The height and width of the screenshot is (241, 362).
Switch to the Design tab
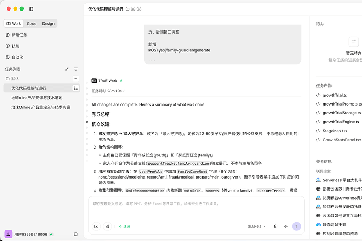[x=48, y=23]
